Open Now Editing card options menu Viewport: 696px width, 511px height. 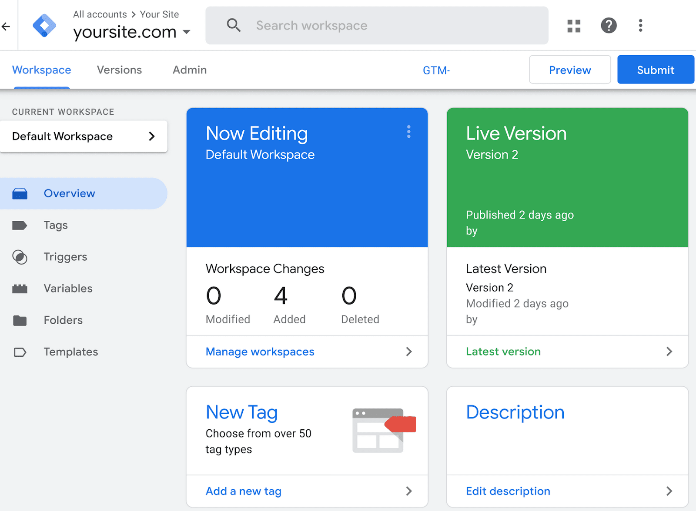pos(408,132)
